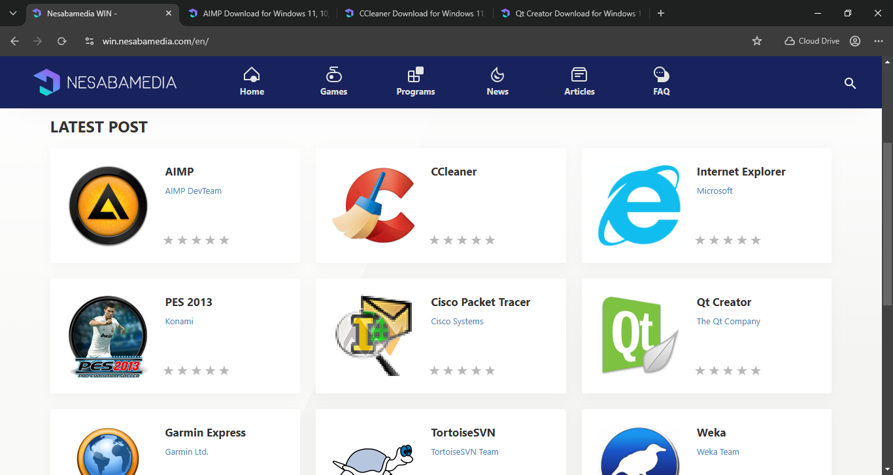Go to the Programs page
Viewport: 893px width, 475px height.
pos(415,82)
